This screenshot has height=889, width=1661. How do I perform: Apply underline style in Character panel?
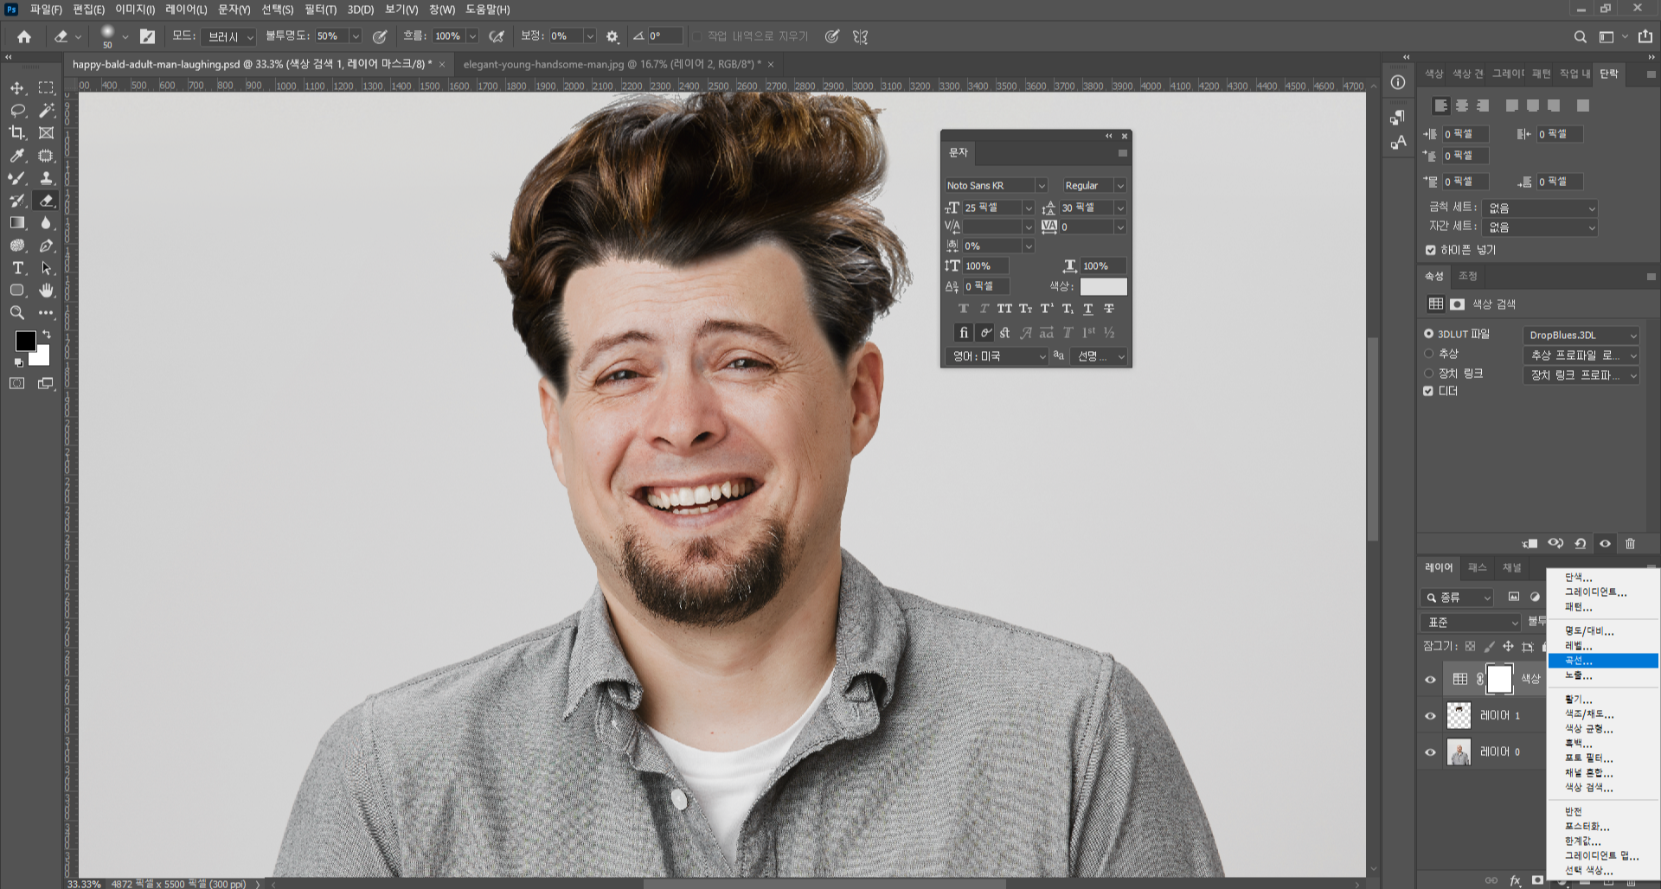pyautogui.click(x=1088, y=309)
